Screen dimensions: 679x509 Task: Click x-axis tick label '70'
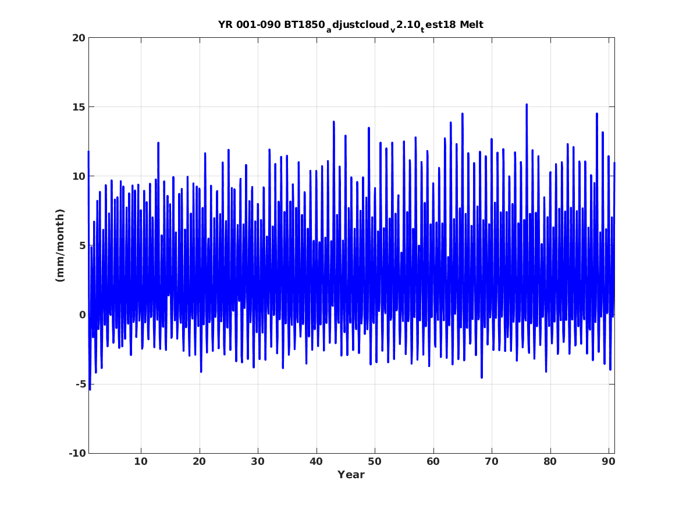click(492, 462)
